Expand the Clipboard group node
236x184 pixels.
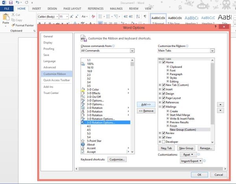168,67
